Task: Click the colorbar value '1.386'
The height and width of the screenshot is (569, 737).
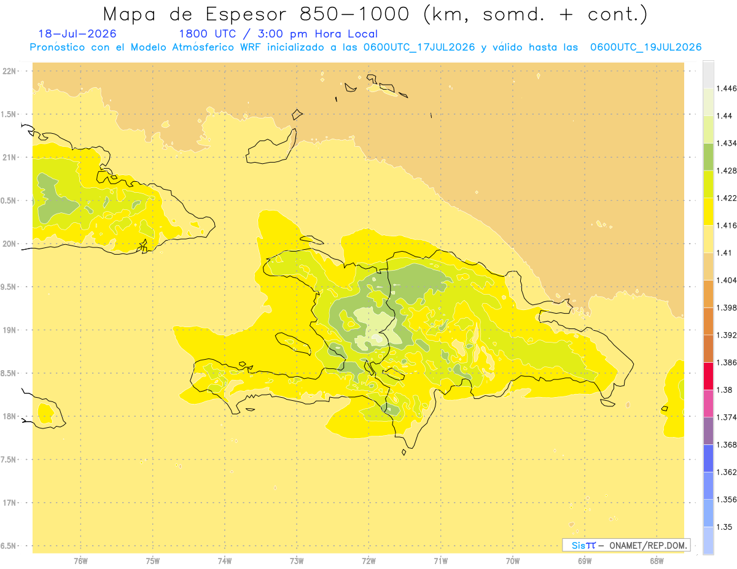Action: (727, 363)
